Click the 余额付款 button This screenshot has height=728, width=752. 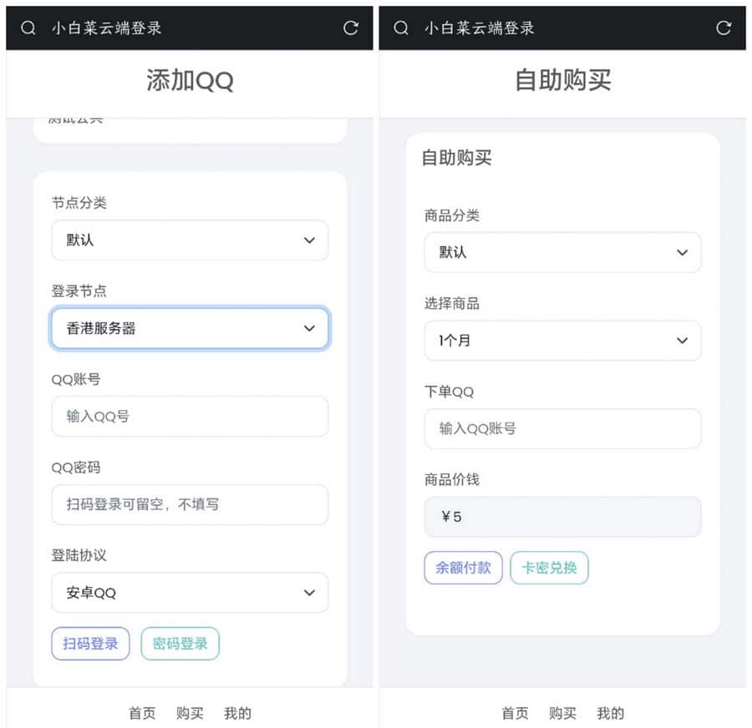(x=463, y=568)
